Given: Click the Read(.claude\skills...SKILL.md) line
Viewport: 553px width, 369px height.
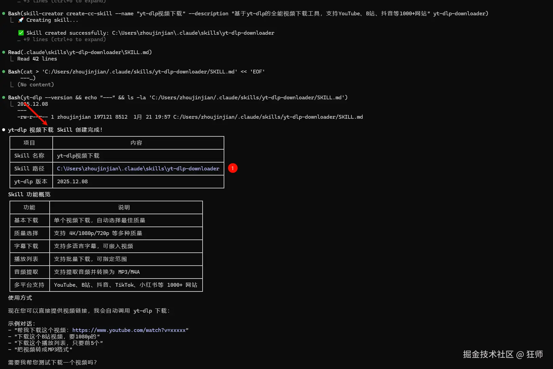Looking at the screenshot, I should [x=80, y=52].
